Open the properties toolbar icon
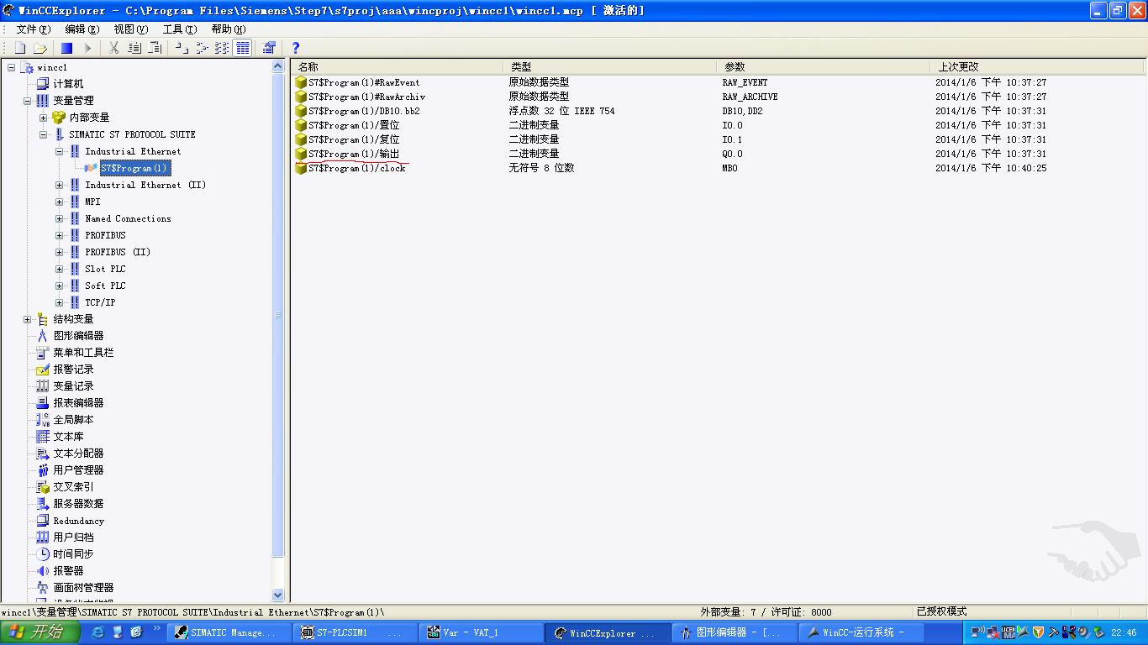This screenshot has height=645, width=1148. (x=269, y=48)
